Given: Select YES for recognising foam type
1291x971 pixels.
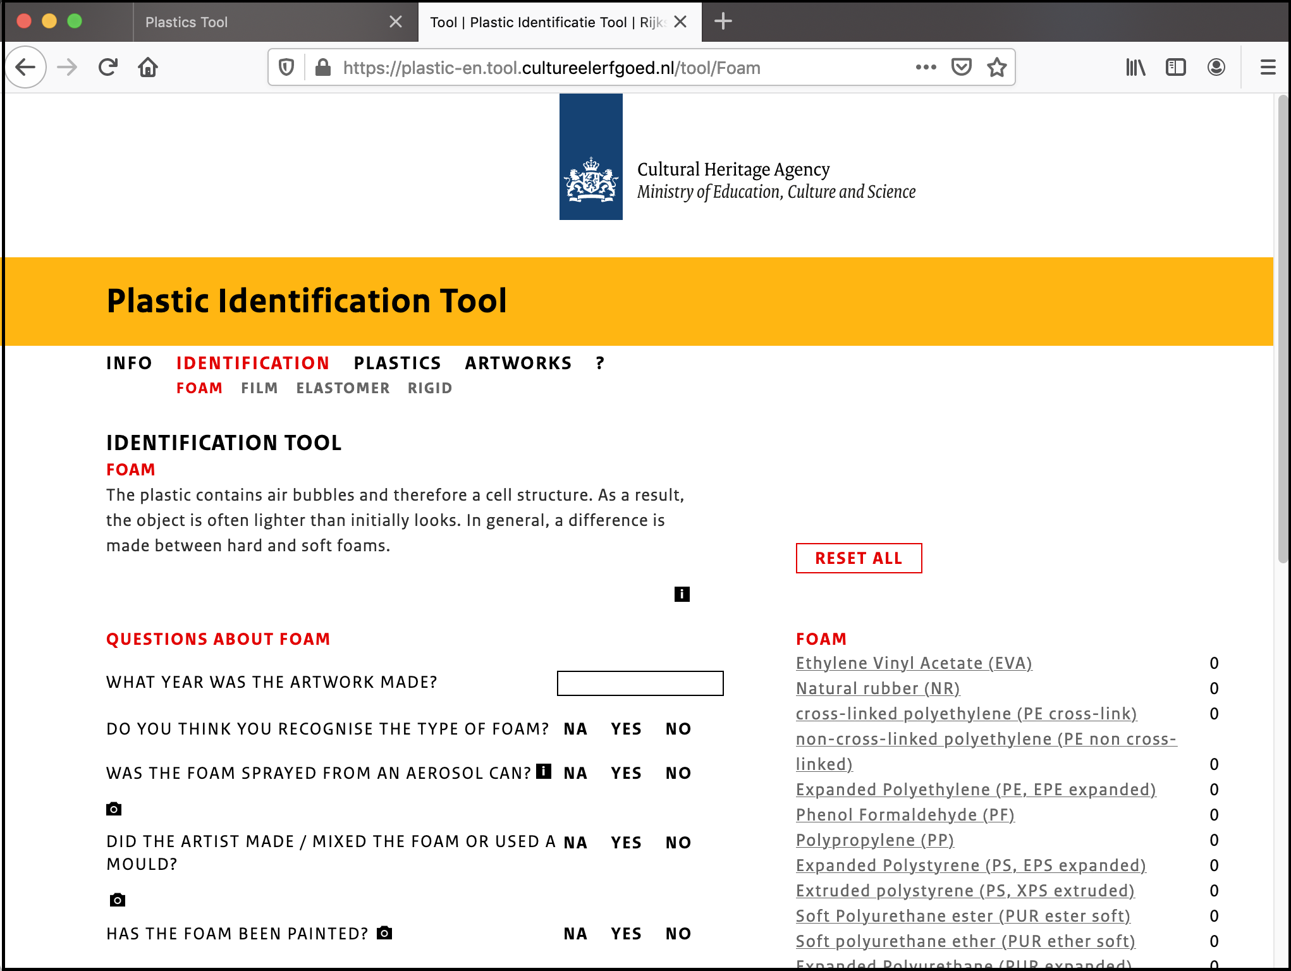Looking at the screenshot, I should tap(626, 729).
